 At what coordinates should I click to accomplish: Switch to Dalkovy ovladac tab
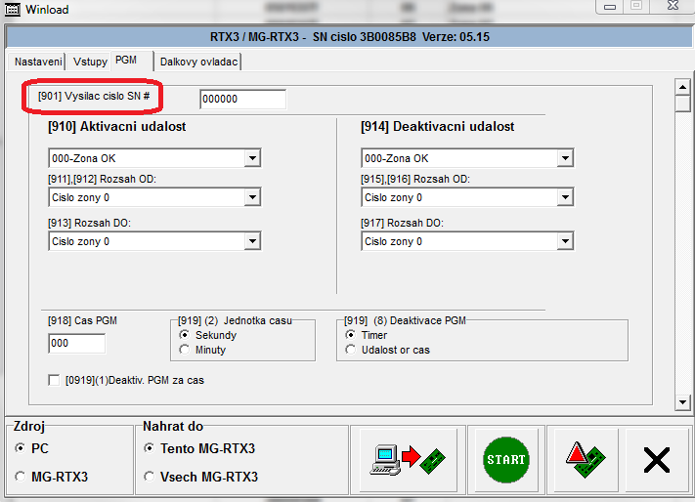tap(198, 62)
